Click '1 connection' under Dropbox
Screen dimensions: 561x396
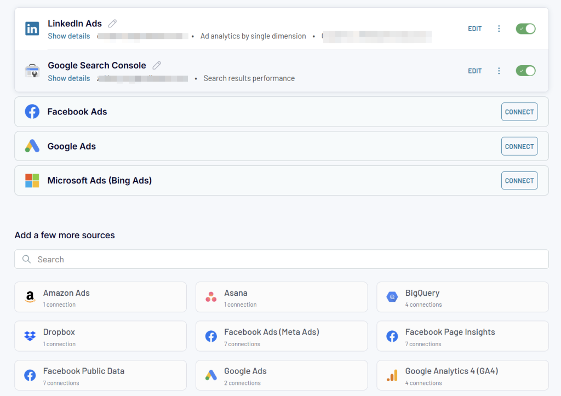pos(59,344)
